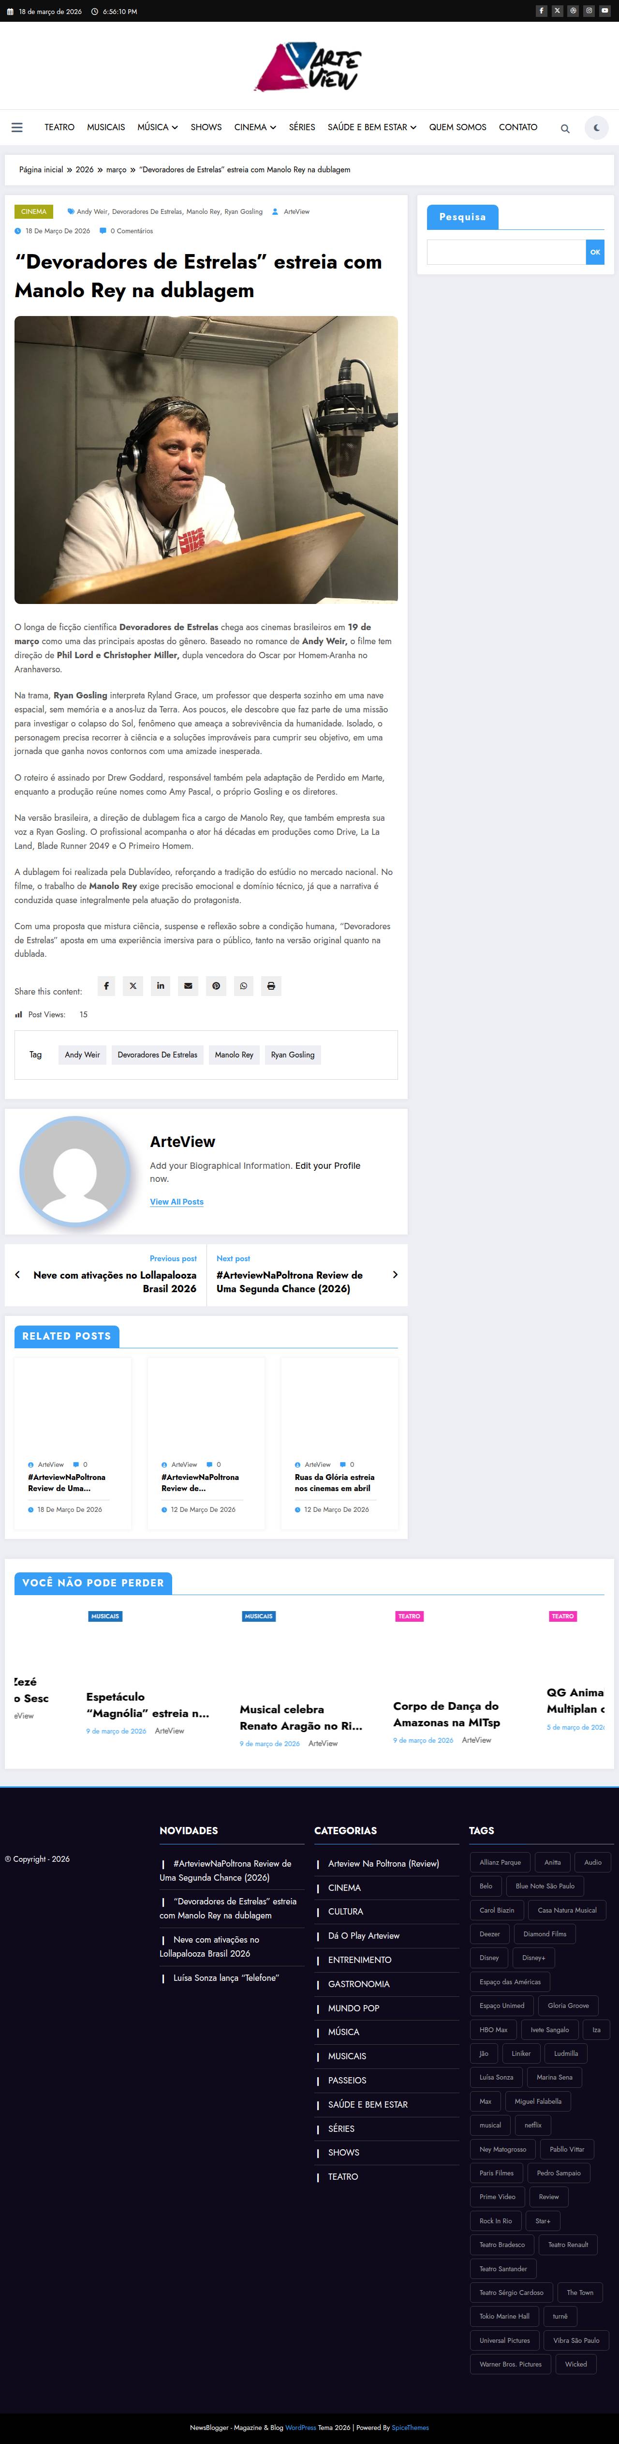The width and height of the screenshot is (619, 2444).
Task: Open the article's dubbing studio photo
Action: (206, 459)
